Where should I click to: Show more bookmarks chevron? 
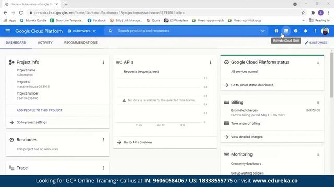(x=303, y=20)
